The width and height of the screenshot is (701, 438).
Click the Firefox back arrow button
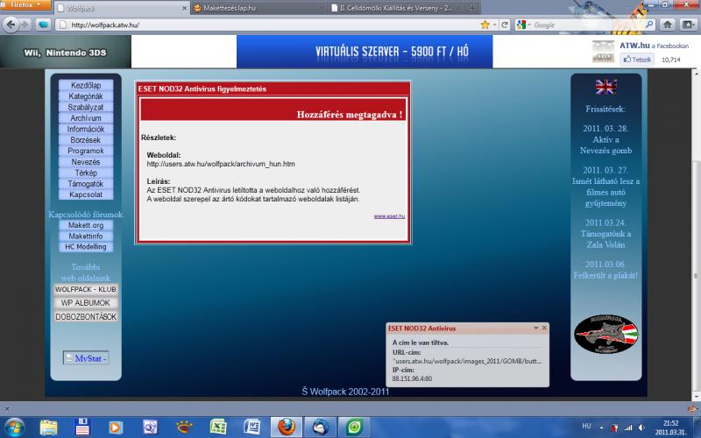13,25
